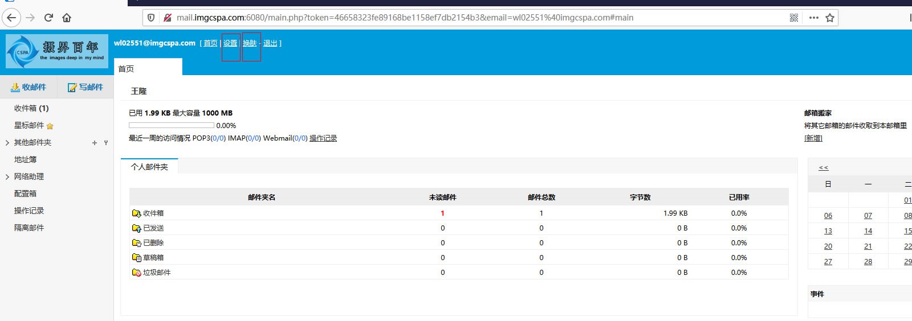
Task: Open the QR code icon in address bar
Action: click(x=793, y=18)
